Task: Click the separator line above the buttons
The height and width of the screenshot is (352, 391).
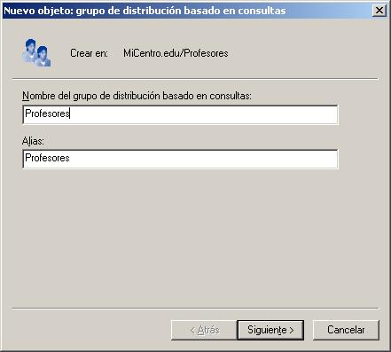Action: [195, 309]
